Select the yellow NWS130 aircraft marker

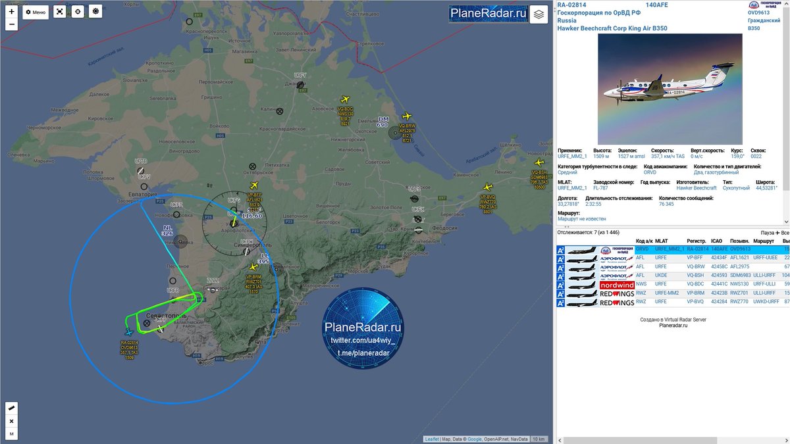pos(346,99)
